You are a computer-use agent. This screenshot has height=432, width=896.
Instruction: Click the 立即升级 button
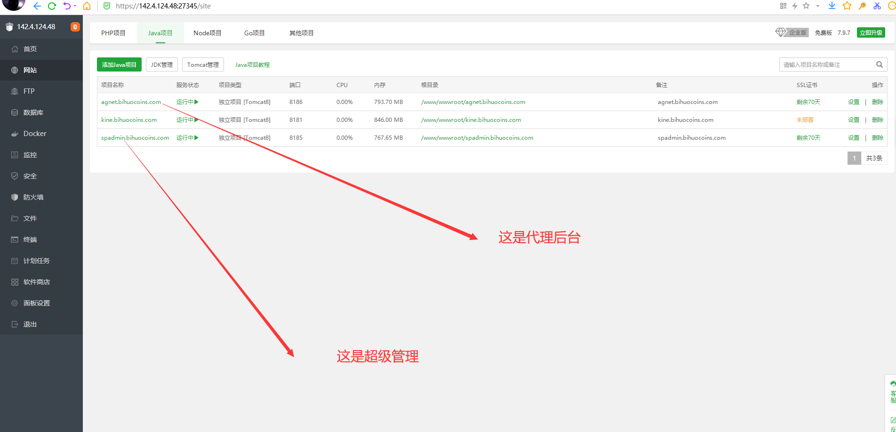point(871,32)
